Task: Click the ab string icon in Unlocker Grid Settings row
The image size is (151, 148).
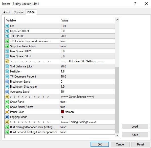Action: point(7,61)
